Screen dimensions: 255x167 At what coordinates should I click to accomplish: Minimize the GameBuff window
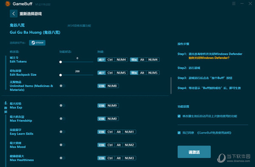242,3
